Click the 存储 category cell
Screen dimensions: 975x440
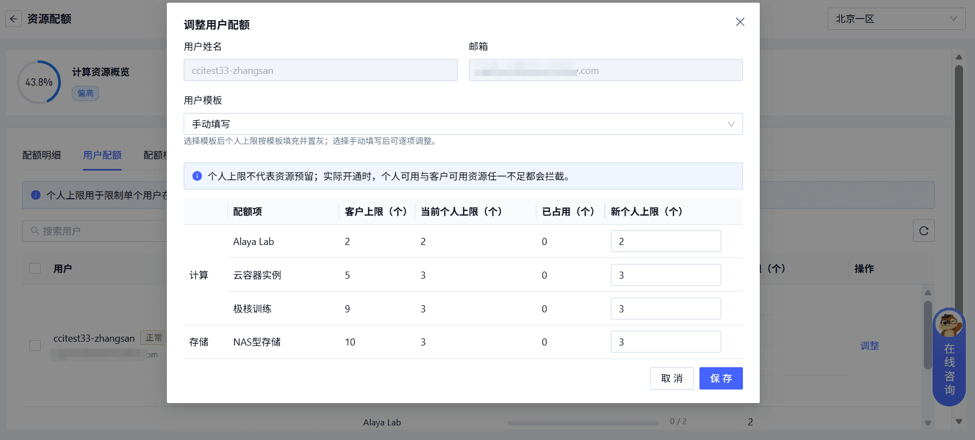pos(199,342)
